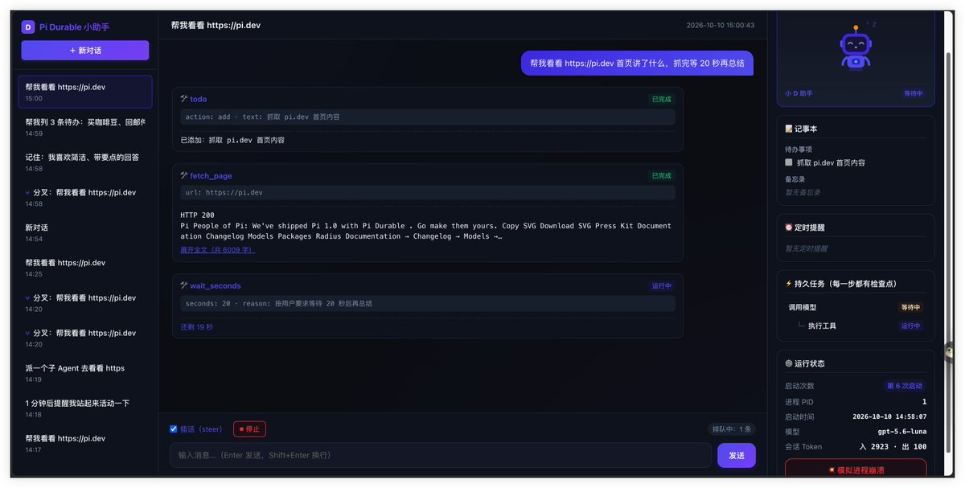Send the message with the 发送 button
The width and height of the screenshot is (965, 488).
(737, 455)
